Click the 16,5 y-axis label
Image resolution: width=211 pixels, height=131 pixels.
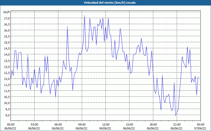[7, 24]
